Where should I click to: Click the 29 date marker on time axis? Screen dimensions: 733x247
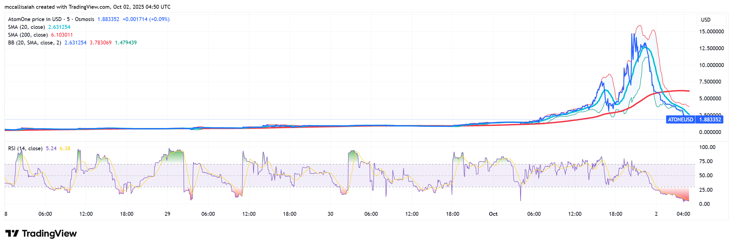(x=167, y=214)
